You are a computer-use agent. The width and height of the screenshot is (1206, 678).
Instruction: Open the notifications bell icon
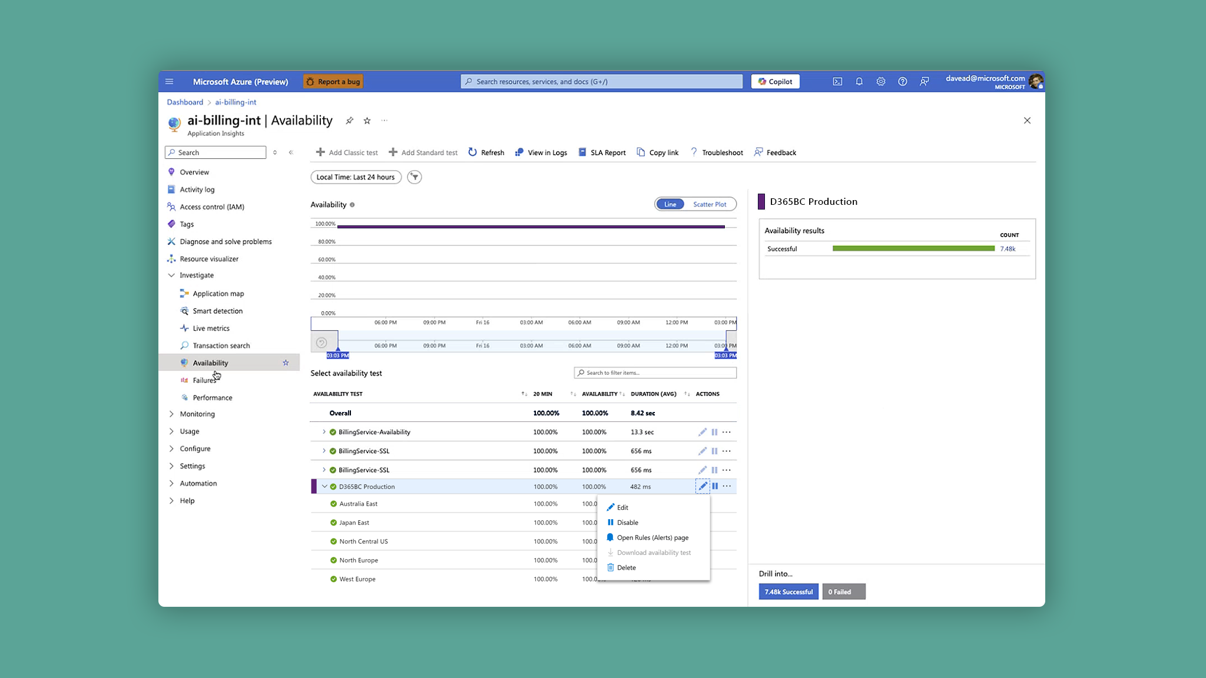coord(859,82)
